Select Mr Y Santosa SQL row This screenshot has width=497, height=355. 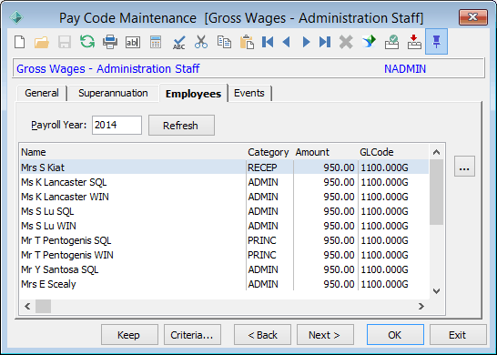point(224,269)
